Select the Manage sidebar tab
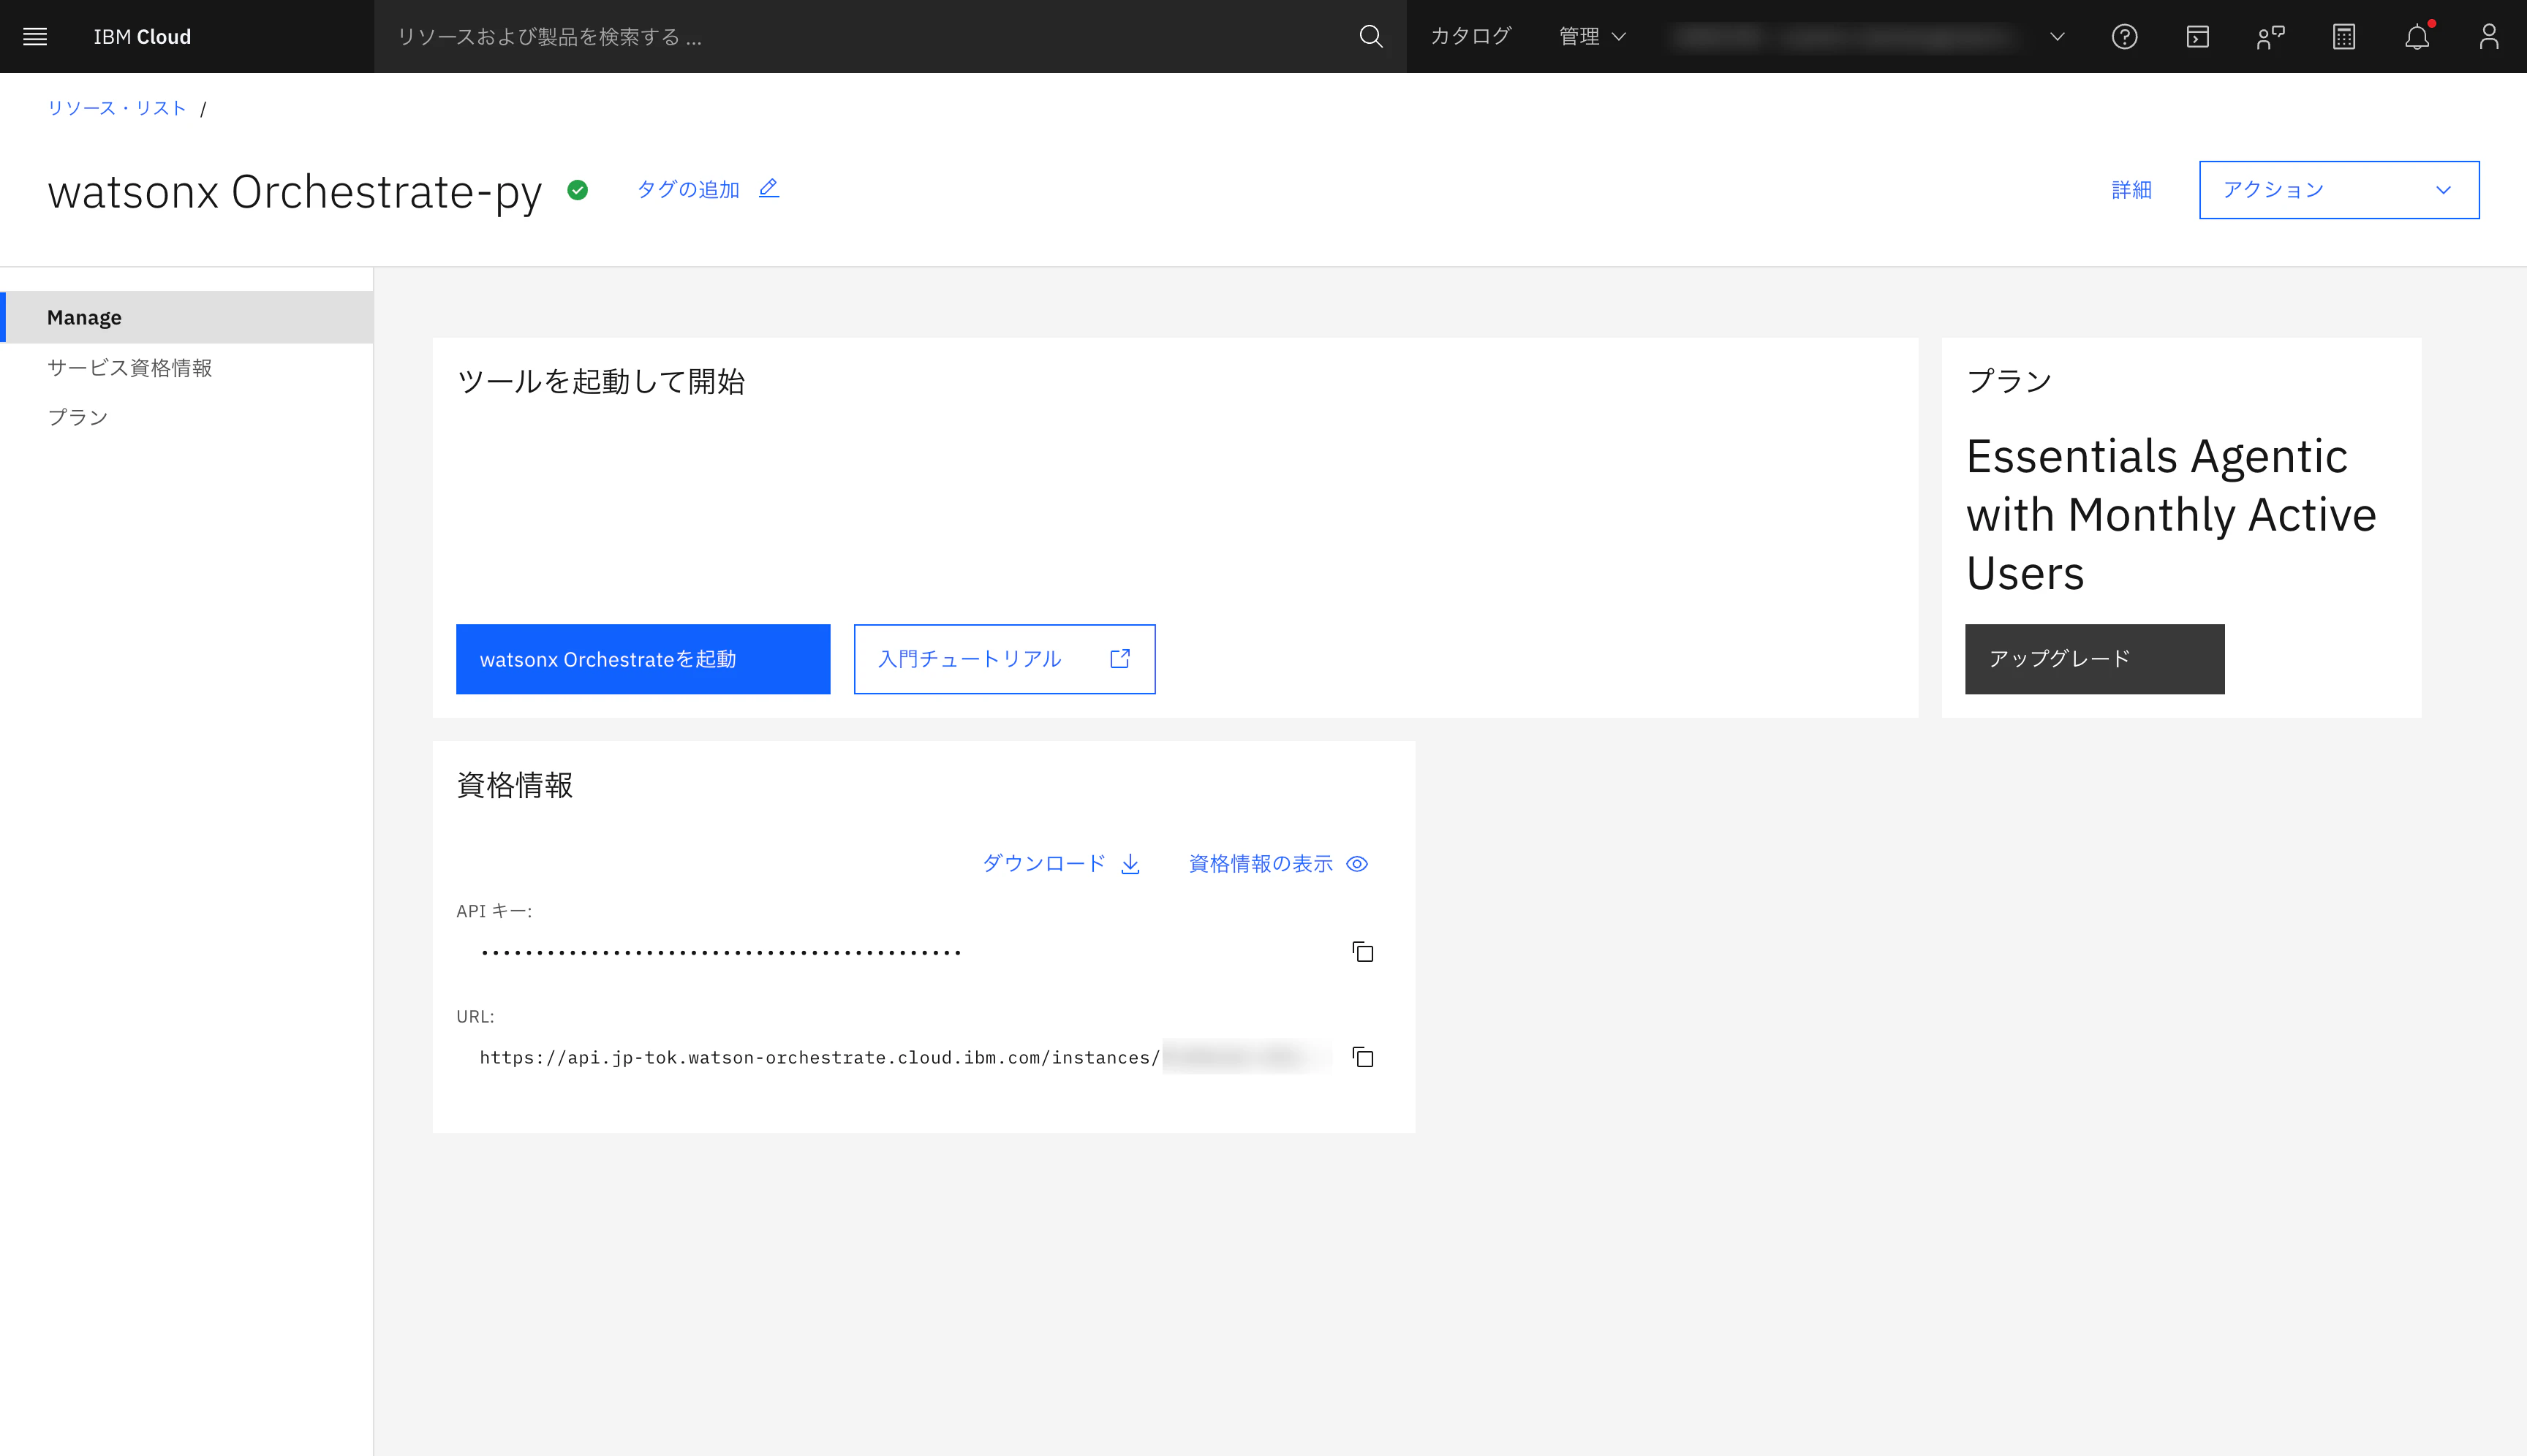This screenshot has width=2527, height=1456. (x=187, y=318)
